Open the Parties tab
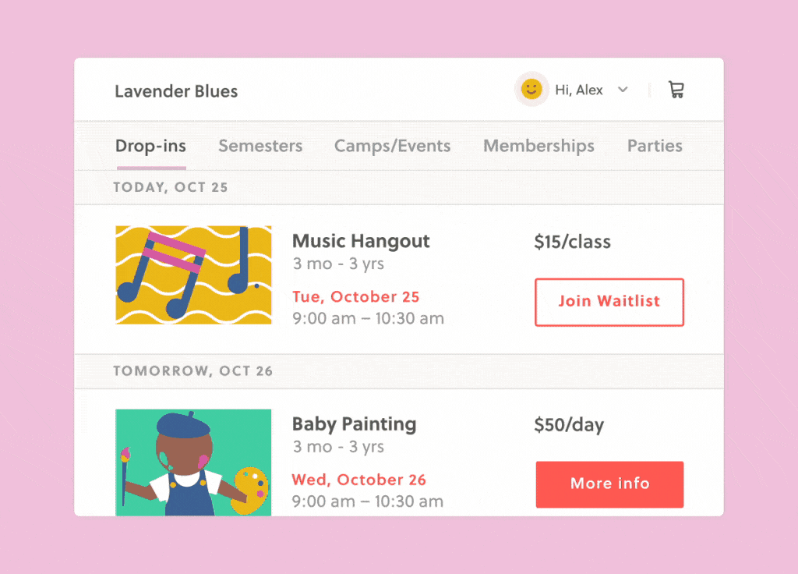The height and width of the screenshot is (574, 798). (x=655, y=146)
